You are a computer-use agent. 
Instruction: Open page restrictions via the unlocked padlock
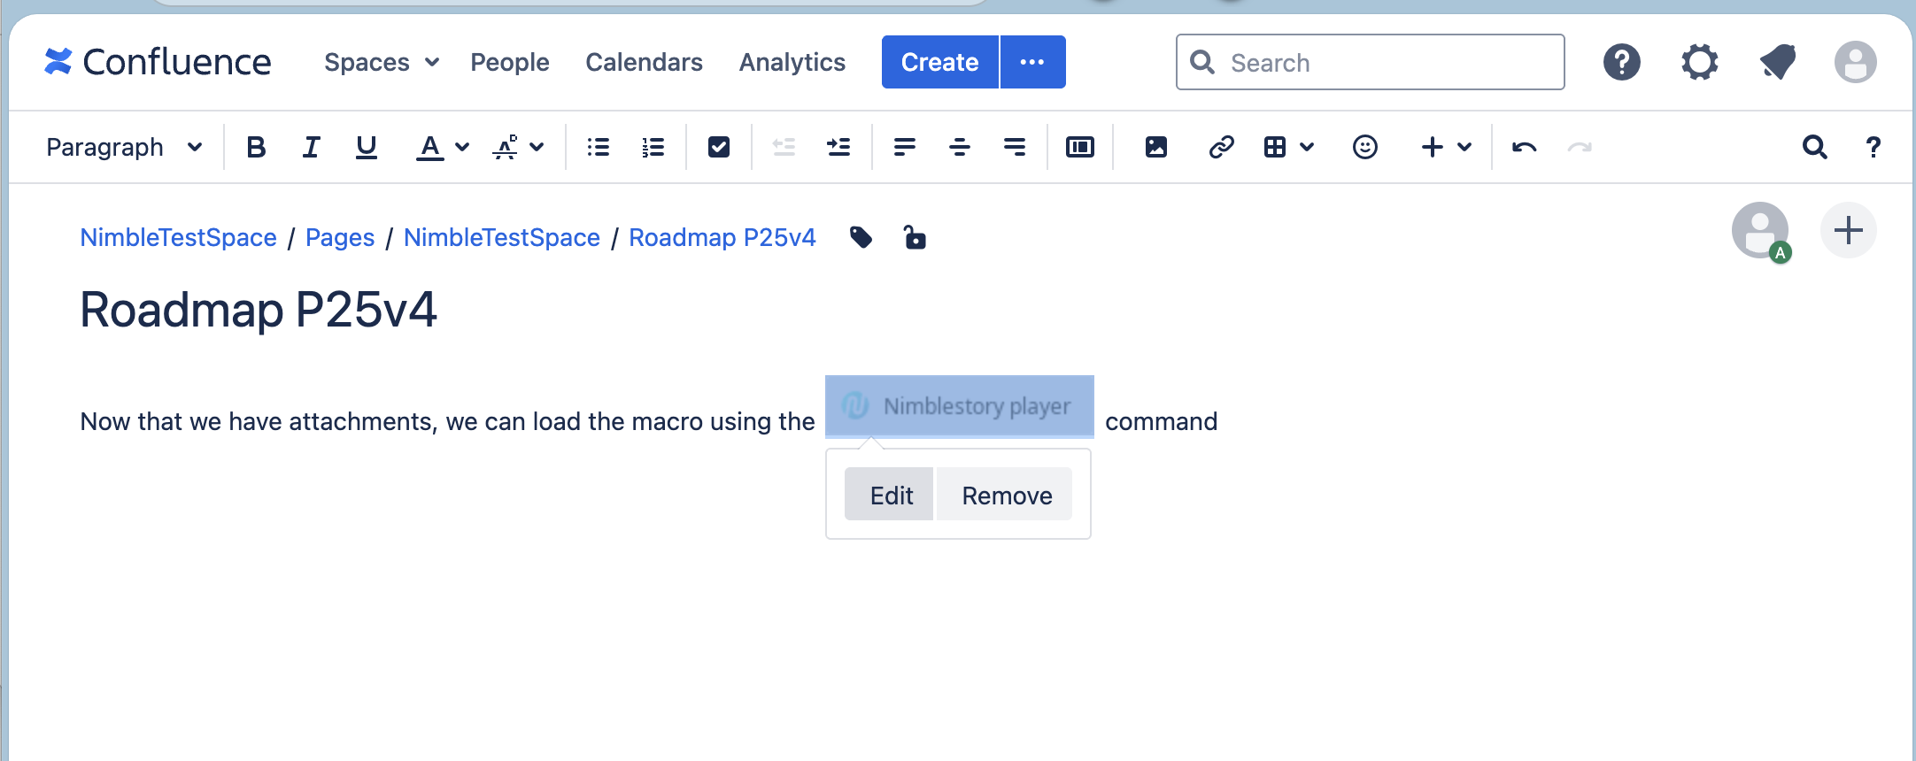point(915,237)
